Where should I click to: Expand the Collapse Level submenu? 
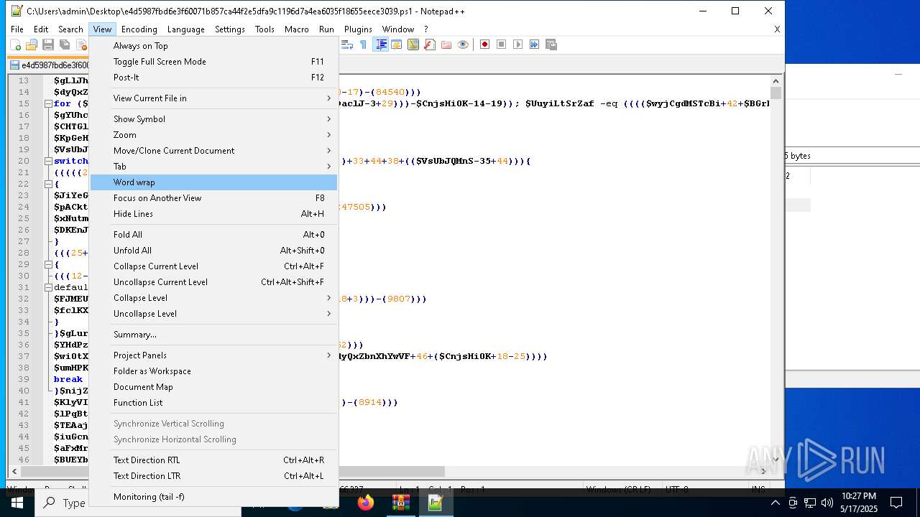213,298
